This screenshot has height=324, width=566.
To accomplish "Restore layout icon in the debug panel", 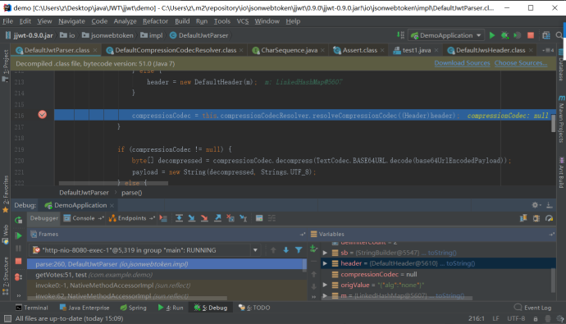I will tap(523, 218).
